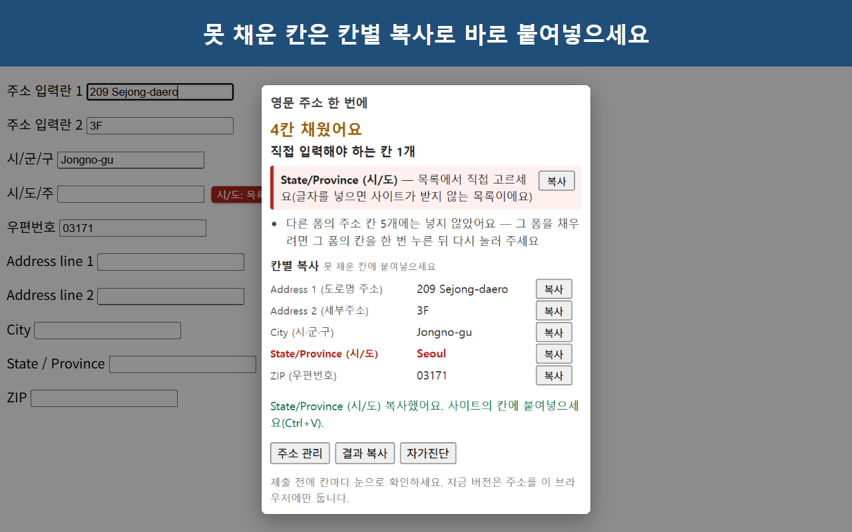The width and height of the screenshot is (852, 532).
Task: Click the red 시/도 warning badge
Action: [236, 195]
